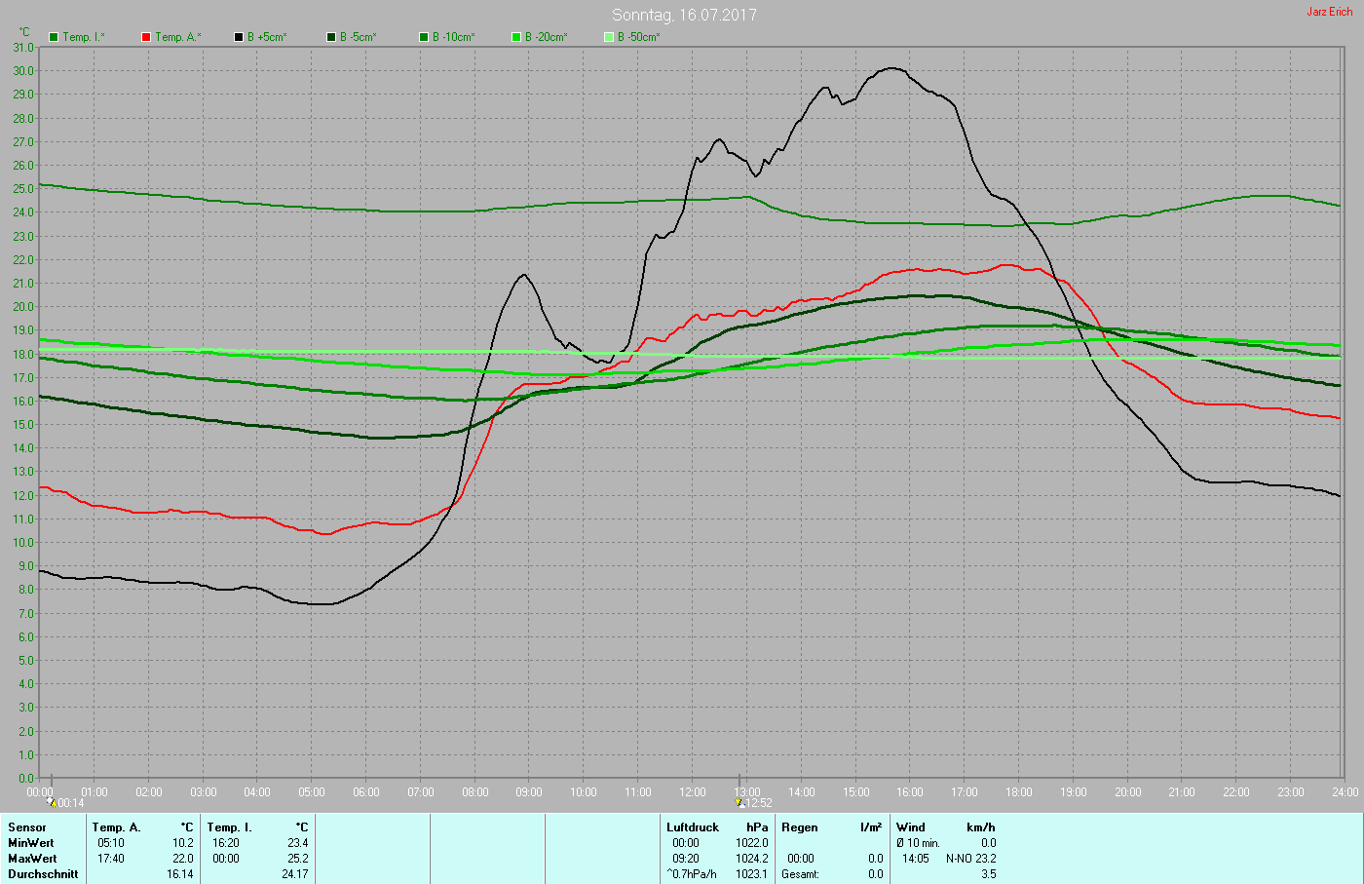Click the '05:10' minimum time value
The image size is (1364, 884).
pyautogui.click(x=111, y=843)
